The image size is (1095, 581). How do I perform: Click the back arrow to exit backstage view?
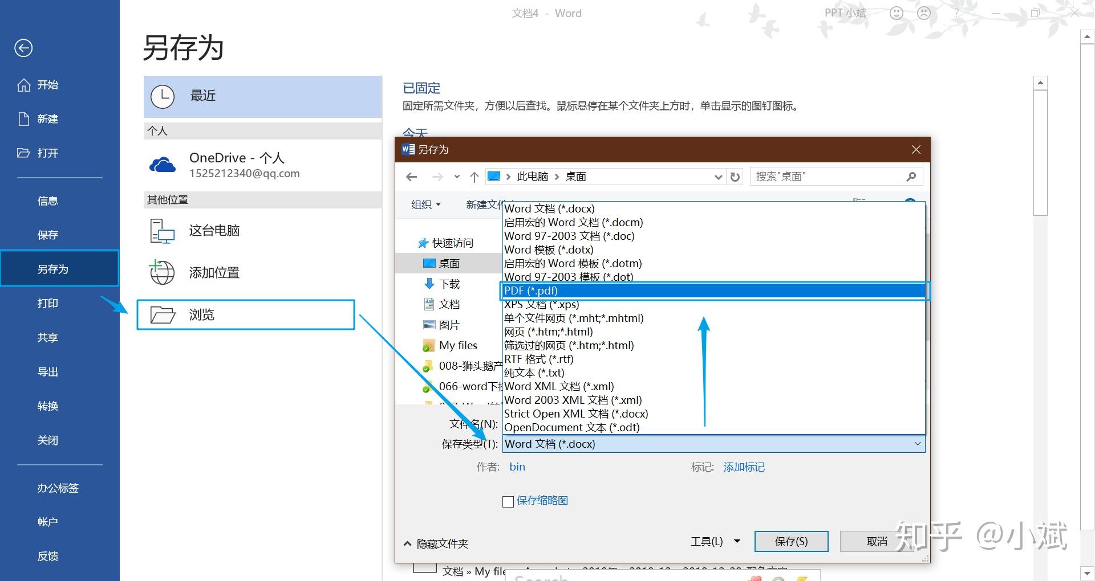click(23, 48)
